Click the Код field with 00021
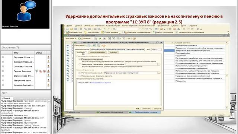This screenshot has width=238, height=134. click(156, 50)
